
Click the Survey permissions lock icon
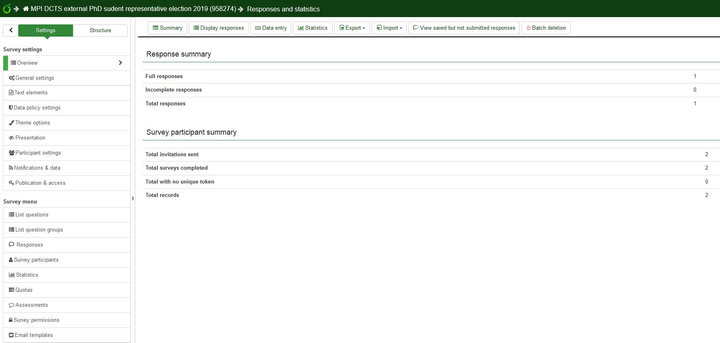[11, 320]
